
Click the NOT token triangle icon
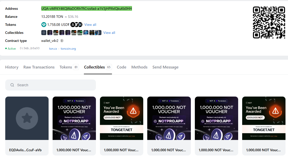[x=73, y=24]
